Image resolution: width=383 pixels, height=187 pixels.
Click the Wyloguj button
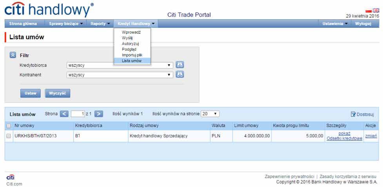pyautogui.click(x=363, y=24)
